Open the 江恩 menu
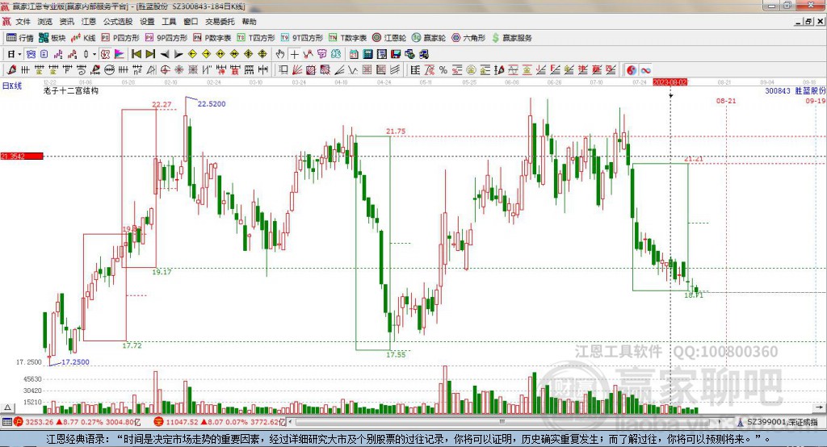 tap(89, 22)
